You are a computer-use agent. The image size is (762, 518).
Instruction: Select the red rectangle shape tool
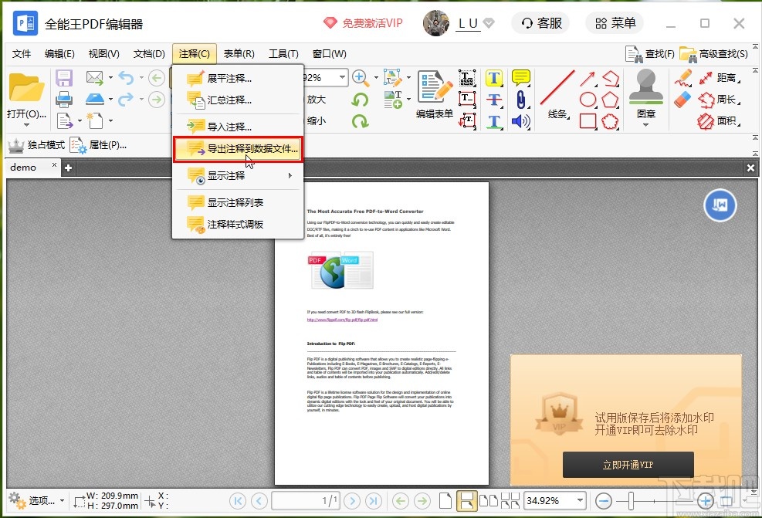(x=588, y=121)
